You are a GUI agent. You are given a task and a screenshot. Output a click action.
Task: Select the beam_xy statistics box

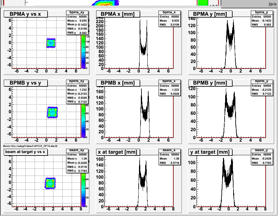(77, 161)
